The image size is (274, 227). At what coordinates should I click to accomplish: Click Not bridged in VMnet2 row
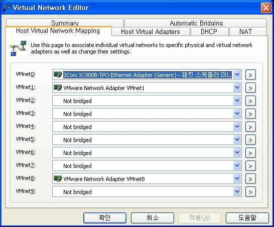tap(77, 101)
